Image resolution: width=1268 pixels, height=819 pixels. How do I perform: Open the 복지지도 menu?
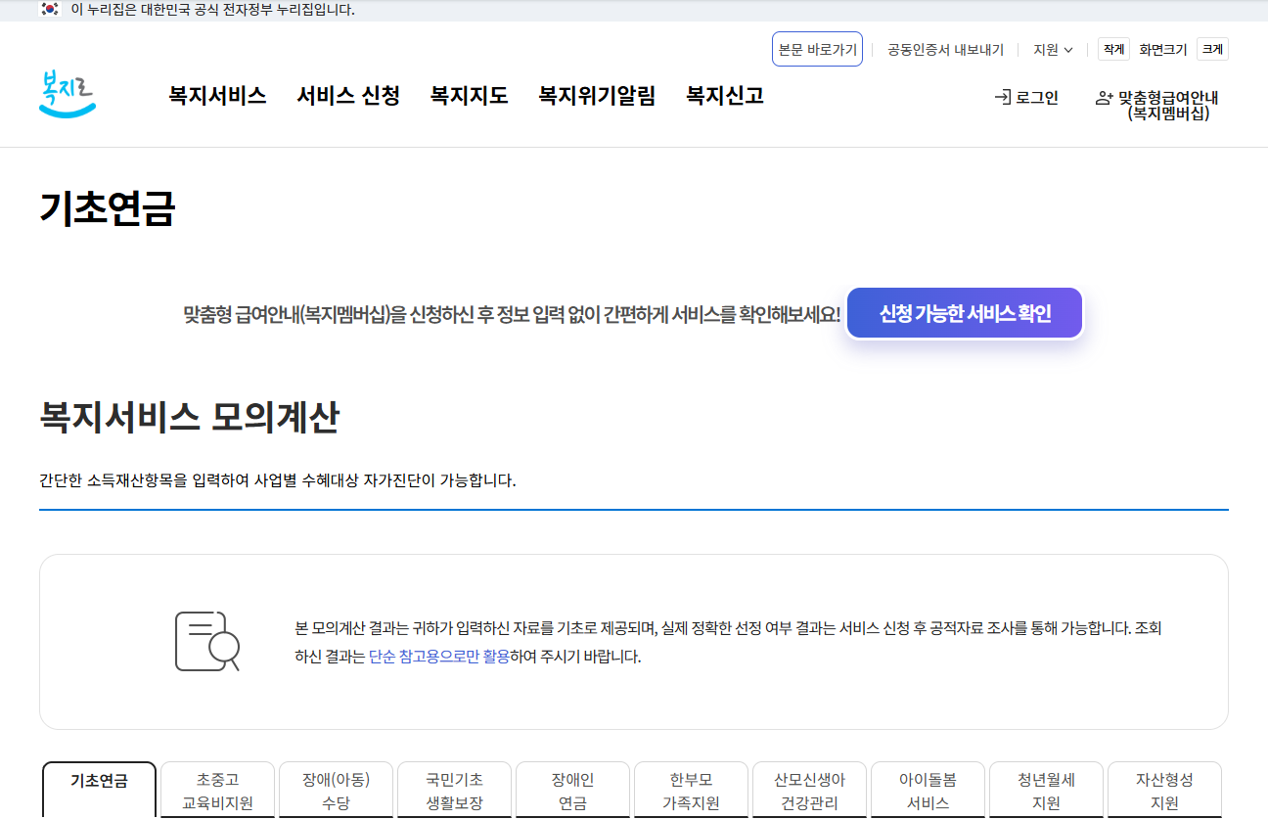(x=470, y=96)
